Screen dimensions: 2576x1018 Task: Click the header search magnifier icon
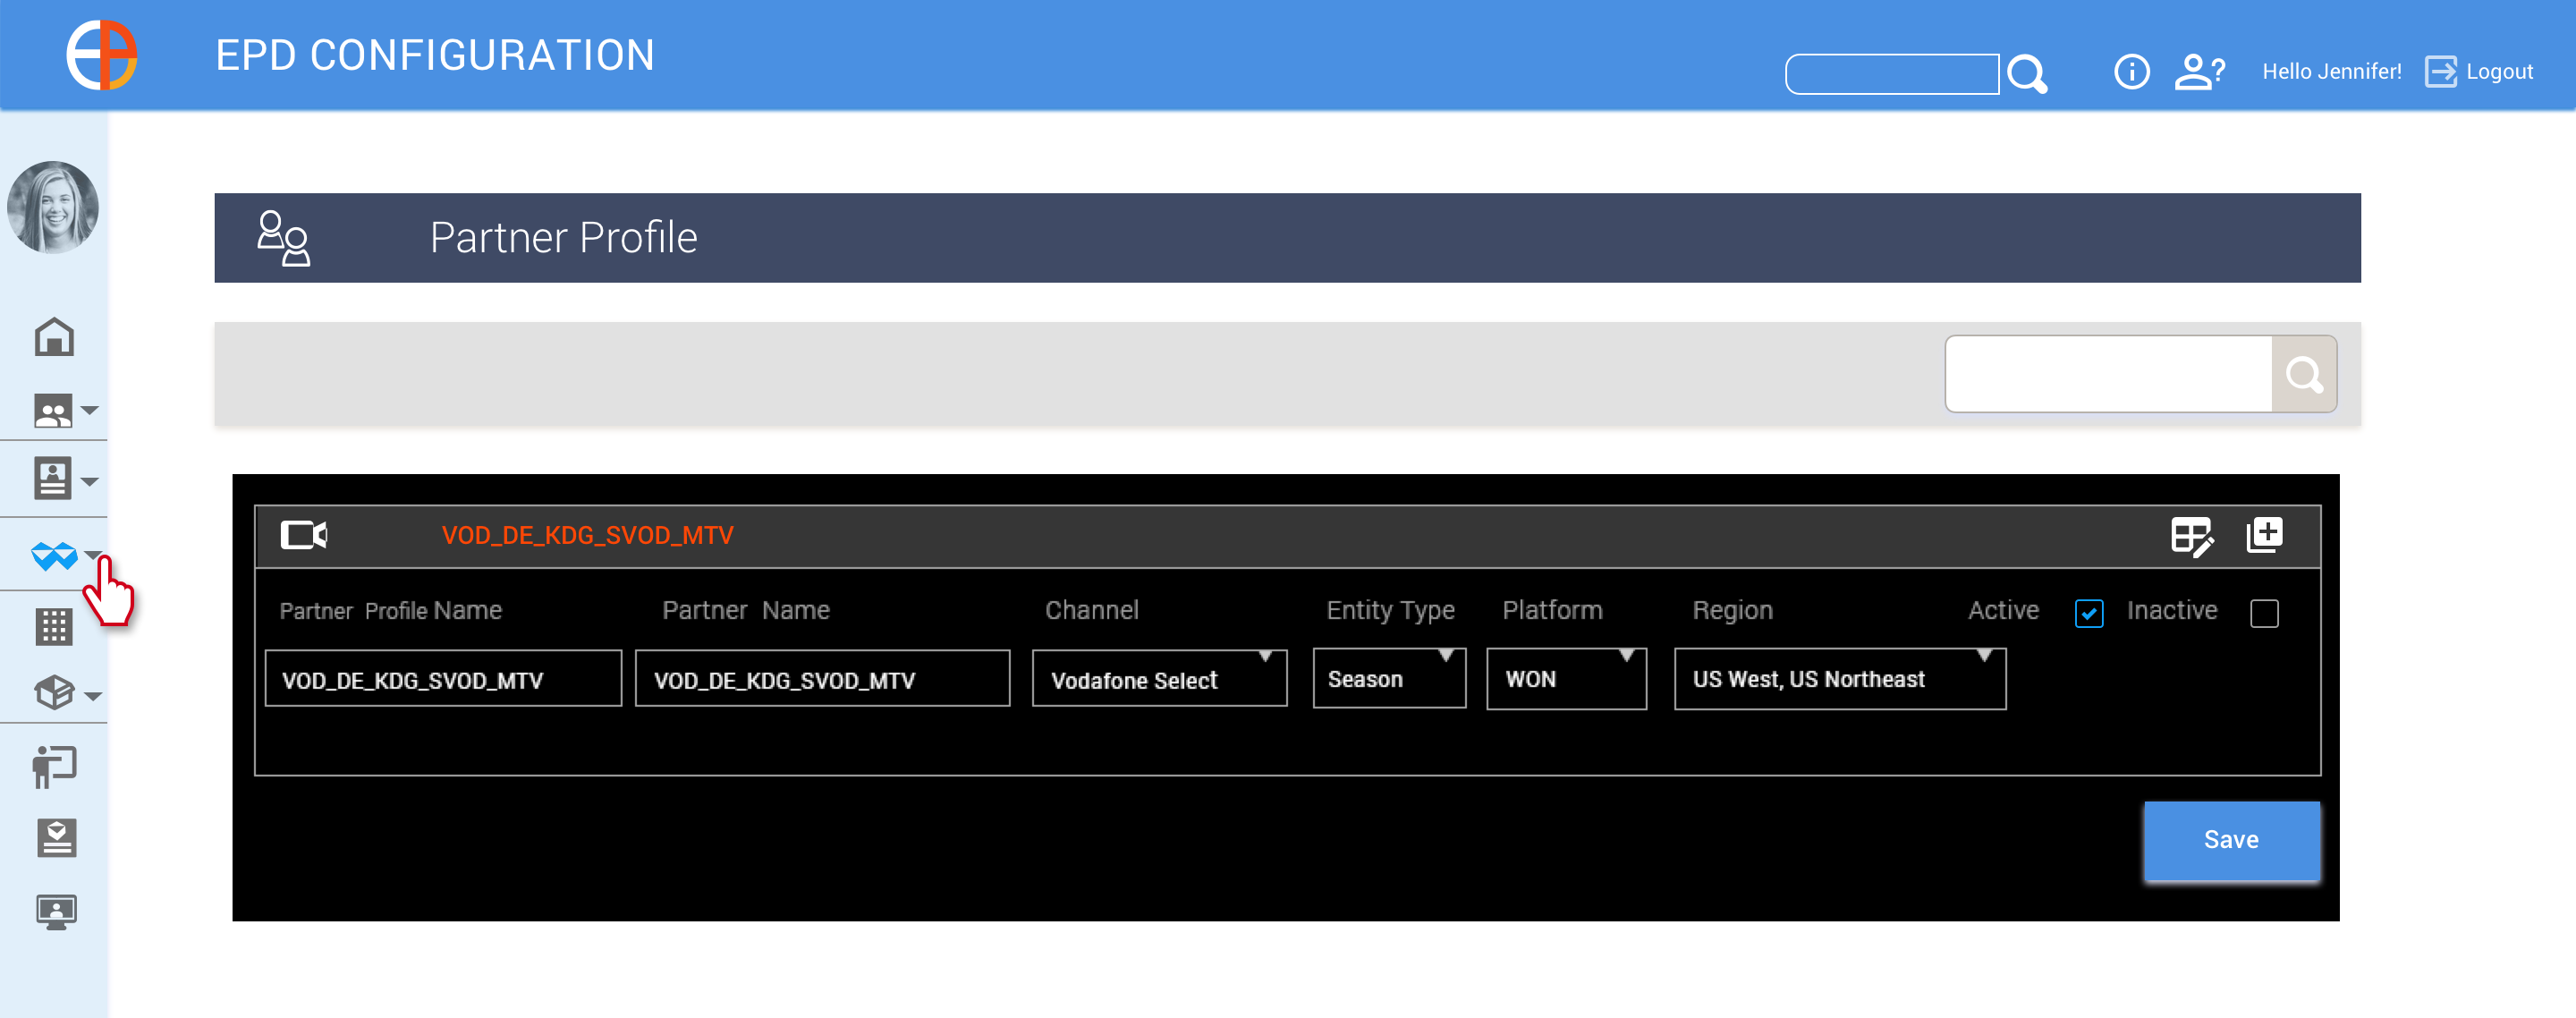pos(2027,74)
